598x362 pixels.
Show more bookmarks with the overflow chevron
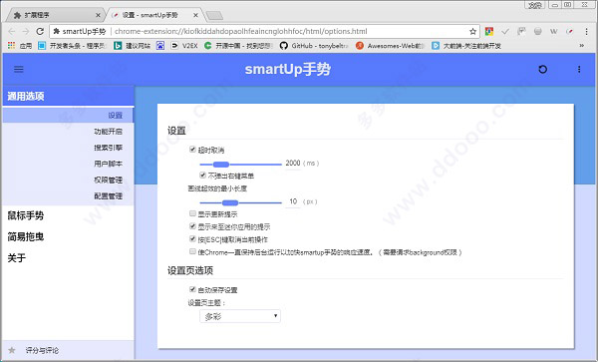point(582,46)
